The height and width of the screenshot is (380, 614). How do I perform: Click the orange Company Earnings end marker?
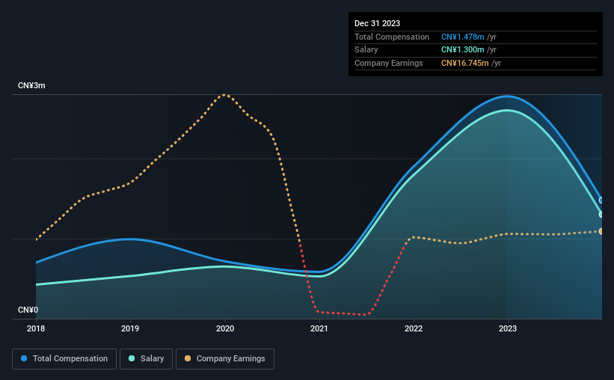(601, 232)
